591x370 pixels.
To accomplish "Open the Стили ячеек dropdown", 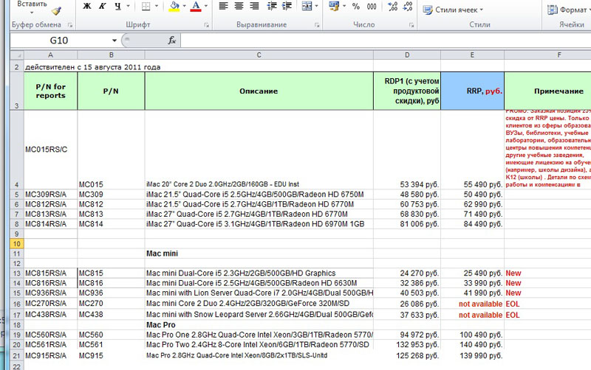I will (453, 10).
